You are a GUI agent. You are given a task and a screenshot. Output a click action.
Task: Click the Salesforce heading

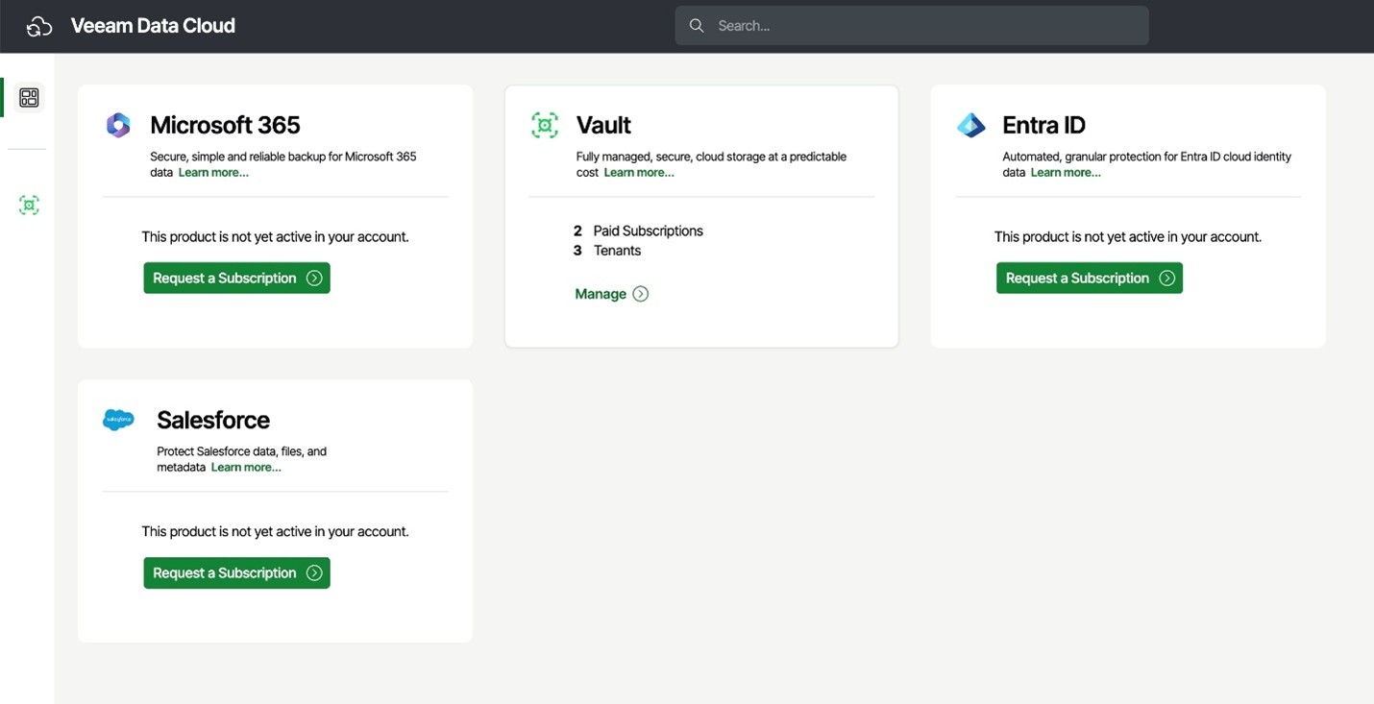tap(213, 420)
